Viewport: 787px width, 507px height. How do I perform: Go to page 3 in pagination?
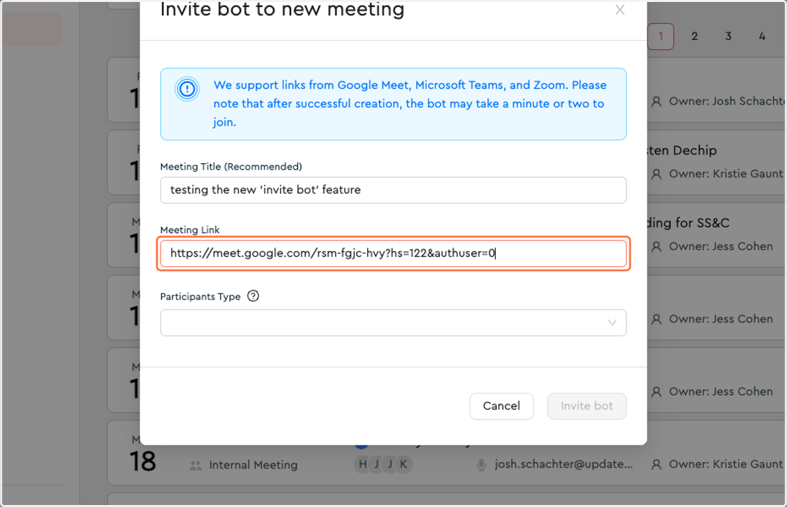(x=728, y=37)
